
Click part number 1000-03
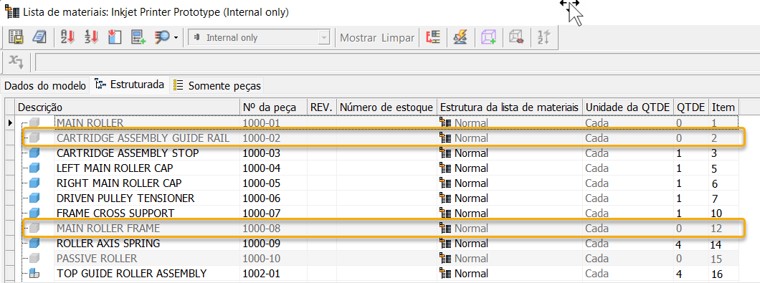coord(261,153)
